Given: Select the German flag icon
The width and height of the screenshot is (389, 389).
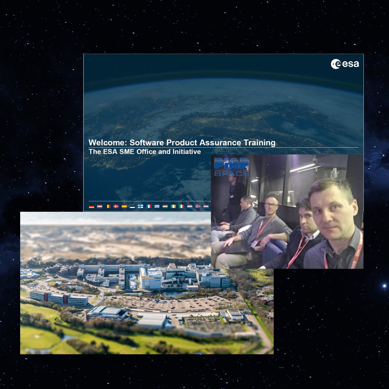Looking at the screenshot, I should pyautogui.click(x=91, y=206).
